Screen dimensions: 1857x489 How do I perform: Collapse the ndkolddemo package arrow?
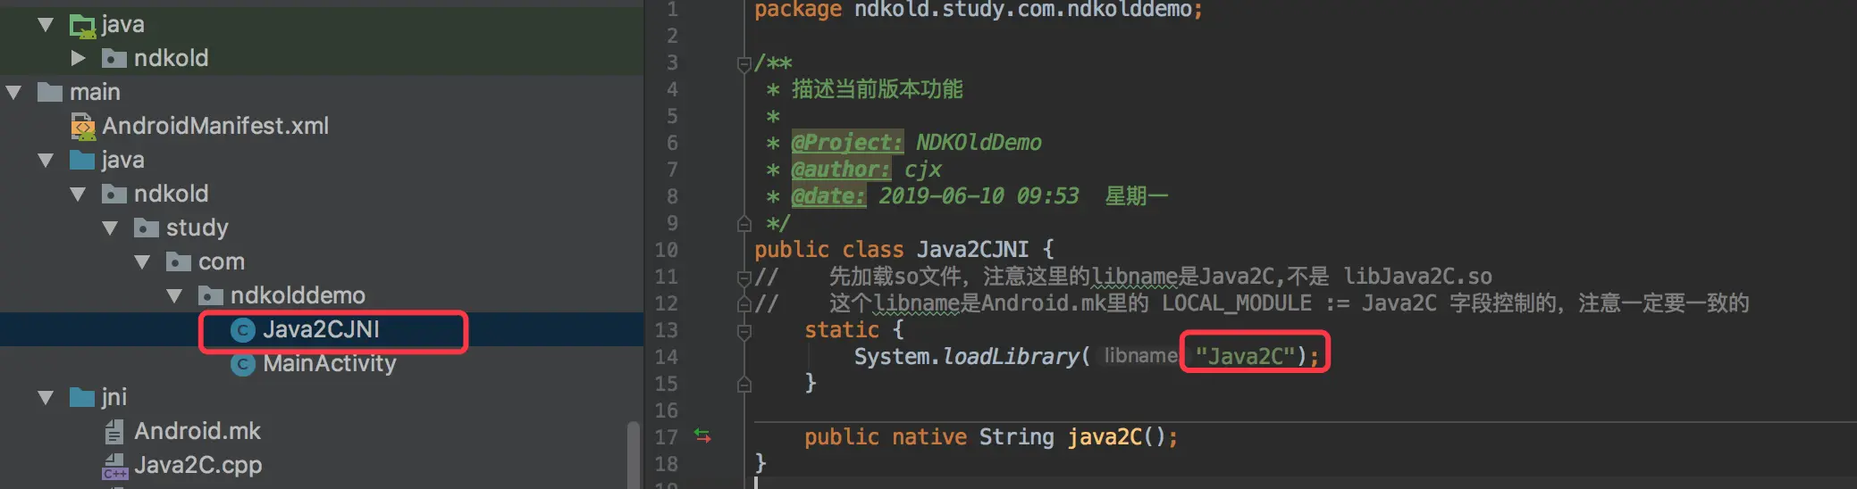point(174,296)
